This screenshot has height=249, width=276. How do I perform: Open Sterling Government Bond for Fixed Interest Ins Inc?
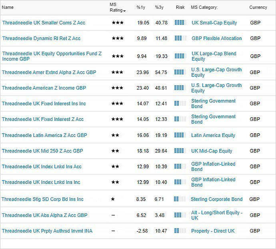pos(213,103)
